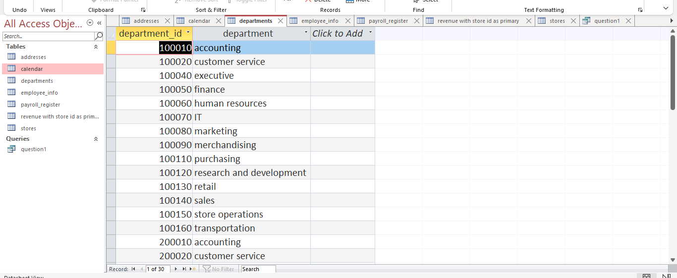Select all records with top-left corner selector
The image size is (677, 278).
(111, 34)
